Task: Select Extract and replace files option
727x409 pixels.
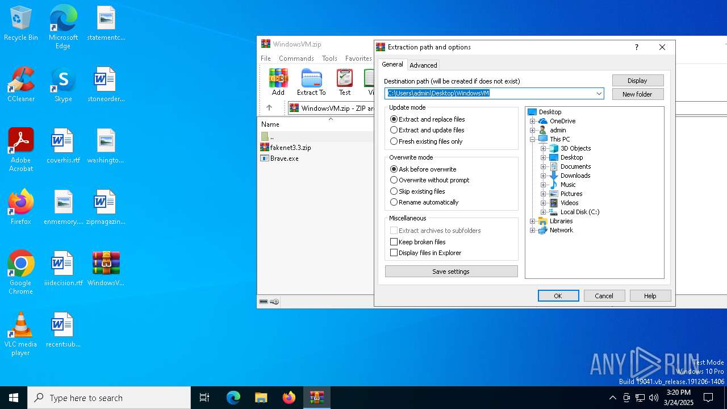Action: (427, 119)
